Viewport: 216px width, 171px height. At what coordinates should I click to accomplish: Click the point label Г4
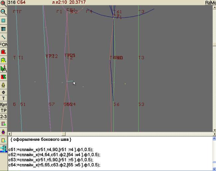pos(89,12)
